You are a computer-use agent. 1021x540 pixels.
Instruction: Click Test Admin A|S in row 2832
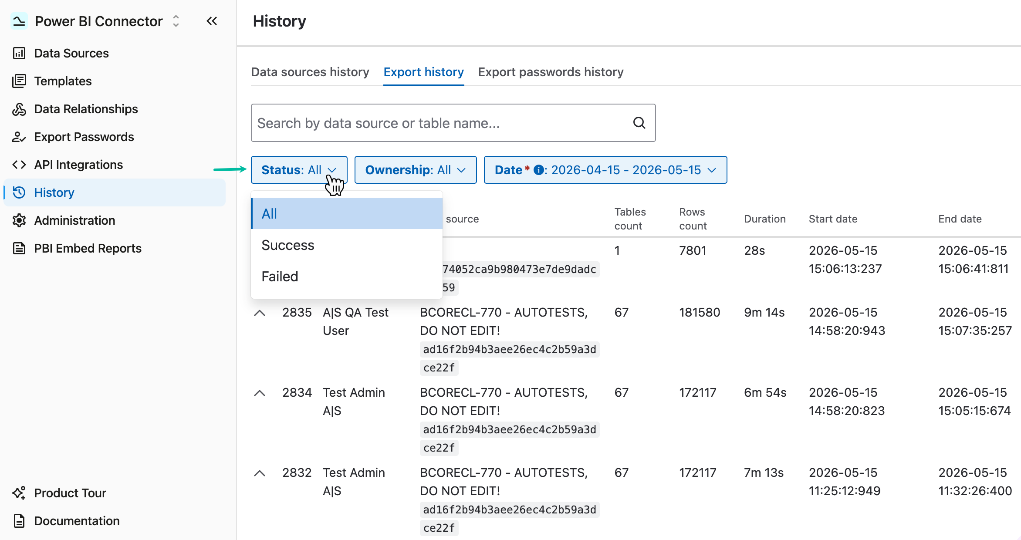point(354,482)
